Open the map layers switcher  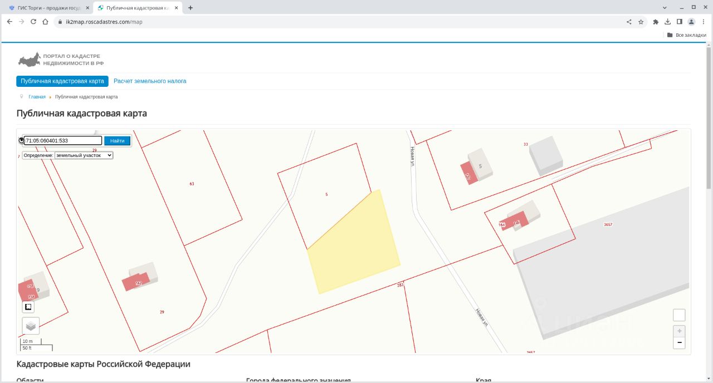31,326
